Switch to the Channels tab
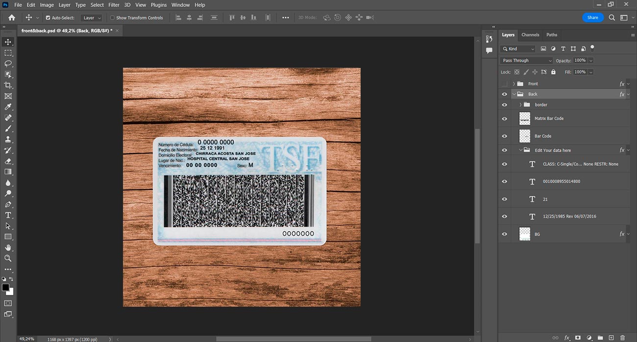This screenshot has height=342, width=637. pyautogui.click(x=530, y=35)
